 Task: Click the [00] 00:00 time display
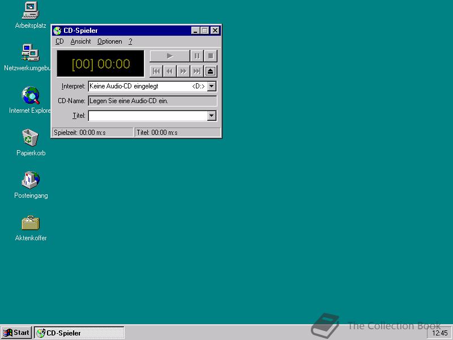click(101, 63)
